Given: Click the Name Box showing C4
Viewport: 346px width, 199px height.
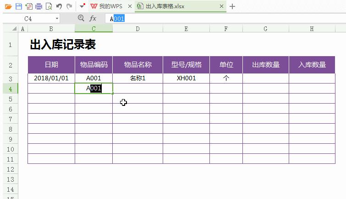Looking at the screenshot, I should [x=28, y=19].
